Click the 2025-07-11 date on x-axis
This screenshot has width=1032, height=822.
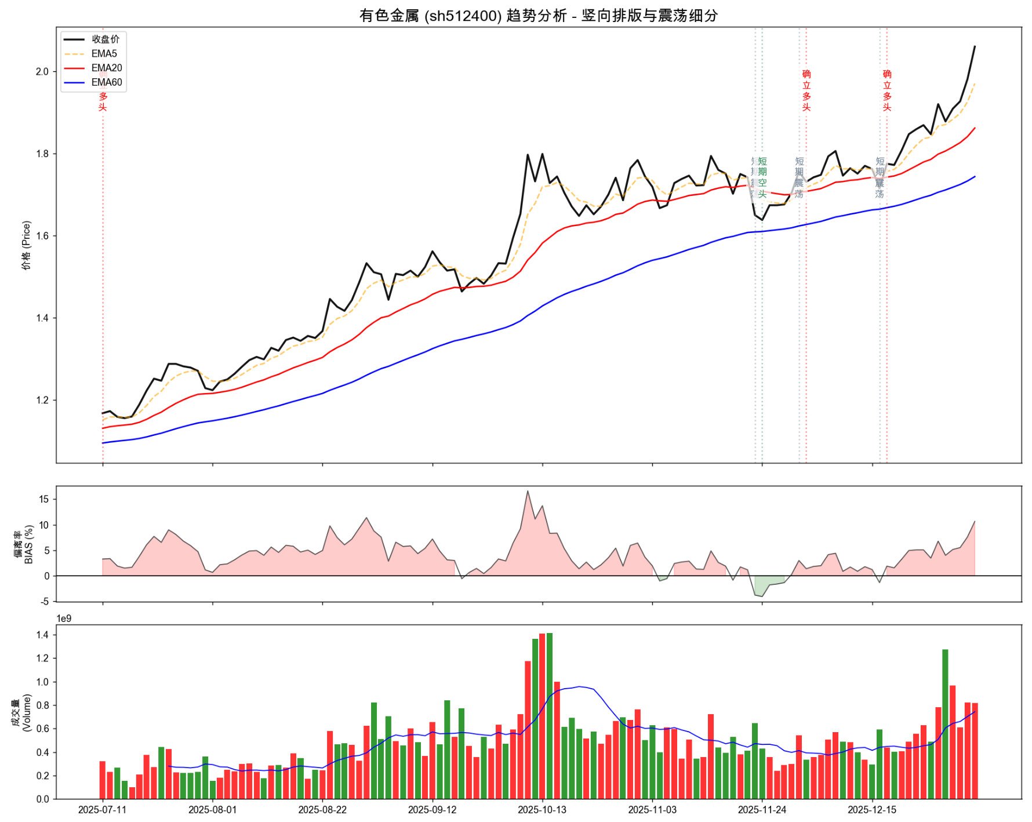click(x=103, y=810)
